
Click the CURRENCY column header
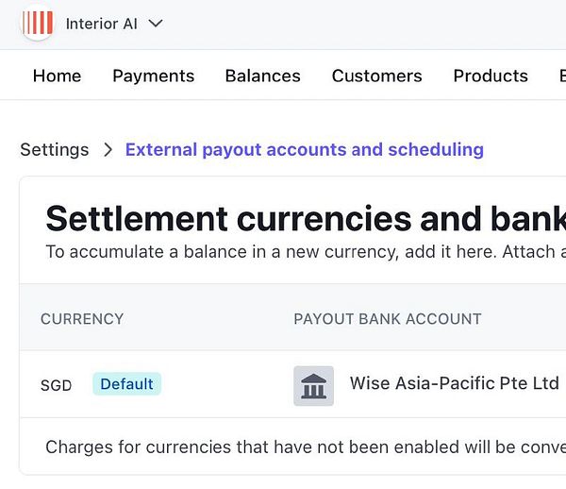coord(82,319)
